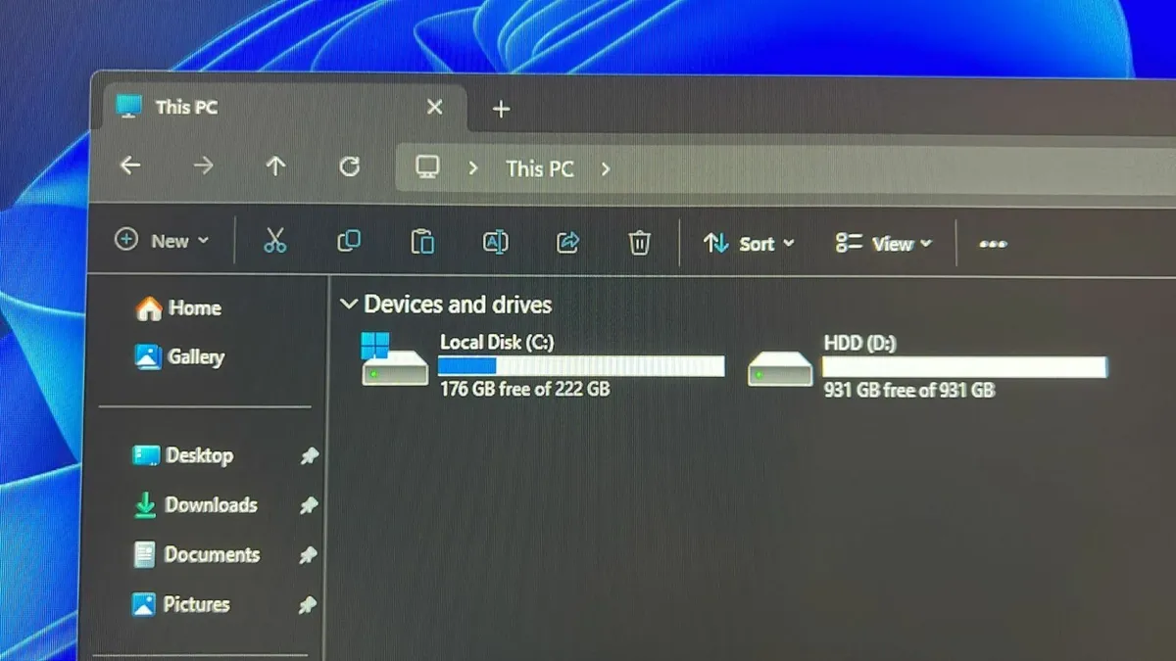This screenshot has height=661, width=1176.
Task: Click the See more ellipsis in the toolbar
Action: (992, 243)
